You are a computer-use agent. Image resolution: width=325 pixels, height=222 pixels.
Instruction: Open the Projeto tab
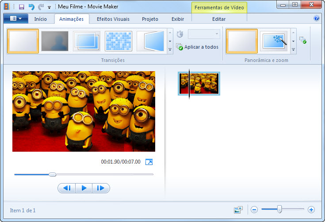(x=150, y=19)
